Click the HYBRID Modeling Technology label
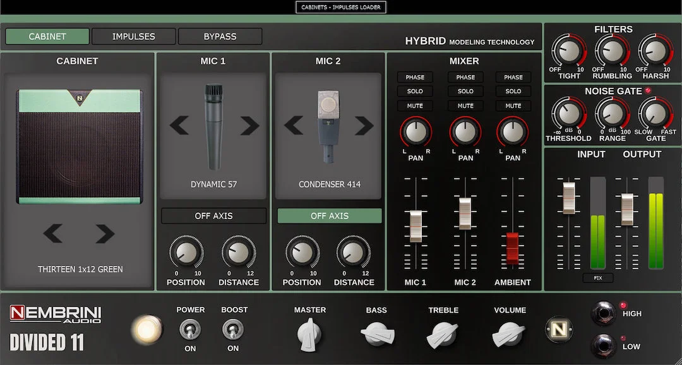Screen dimensions: 682x365 470,41
